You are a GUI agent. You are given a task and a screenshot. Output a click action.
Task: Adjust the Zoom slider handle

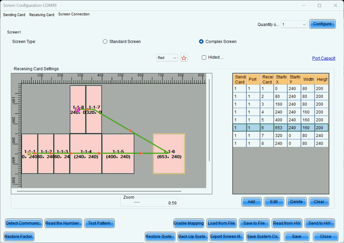tap(137, 202)
